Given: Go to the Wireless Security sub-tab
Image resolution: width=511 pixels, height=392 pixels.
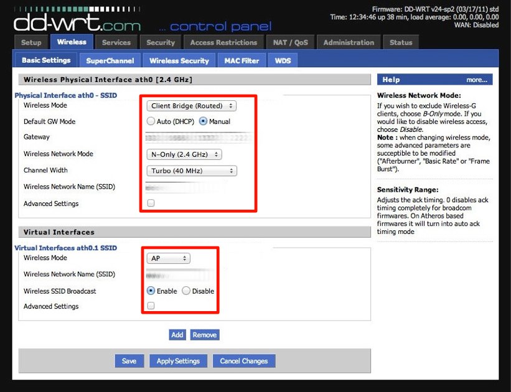Looking at the screenshot, I should tap(179, 61).
